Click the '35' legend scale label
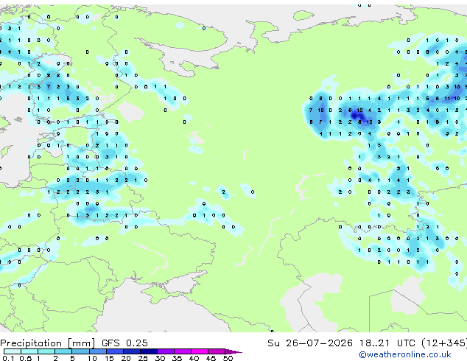Screen dimensions: 467x361 [x=177, y=358]
